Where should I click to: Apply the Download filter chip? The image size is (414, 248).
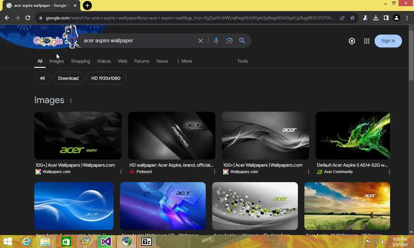click(68, 78)
